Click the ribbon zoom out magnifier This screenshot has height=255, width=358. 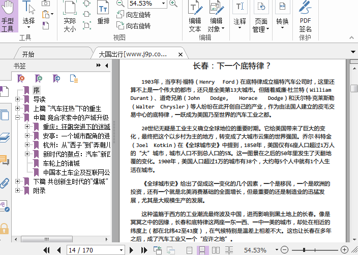click(x=121, y=3)
